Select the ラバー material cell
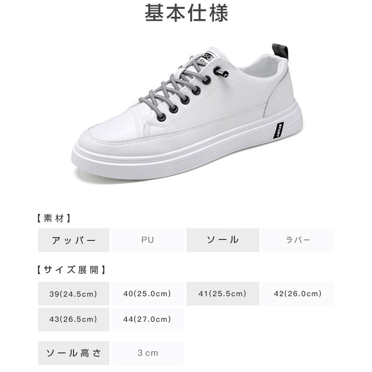 click(298, 240)
